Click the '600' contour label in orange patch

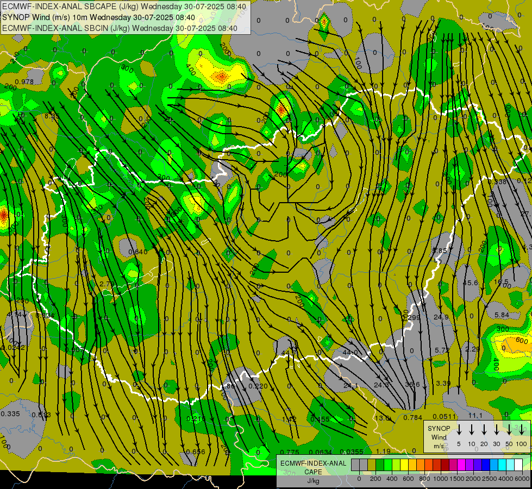click(x=522, y=340)
